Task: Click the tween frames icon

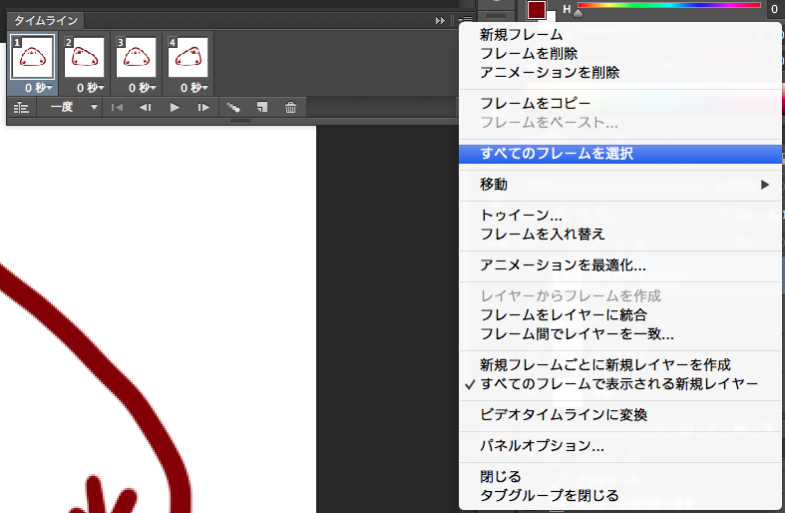Action: coord(233,107)
